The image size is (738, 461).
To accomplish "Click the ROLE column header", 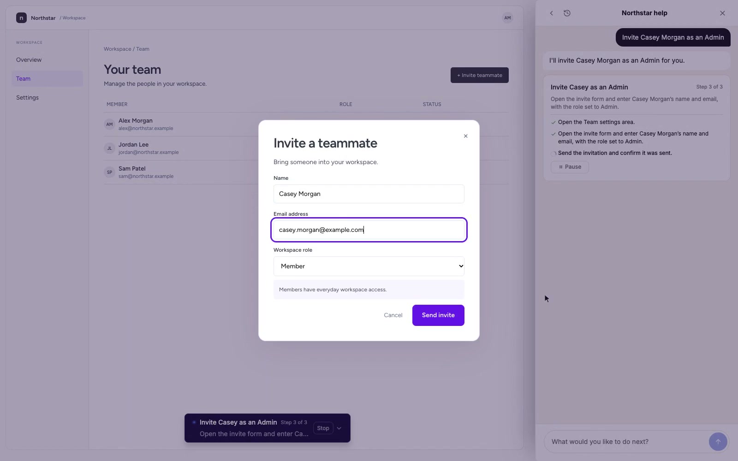I will tap(345, 104).
